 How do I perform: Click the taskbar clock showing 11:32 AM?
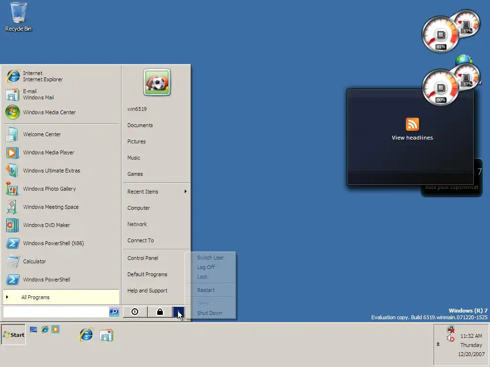(471, 336)
